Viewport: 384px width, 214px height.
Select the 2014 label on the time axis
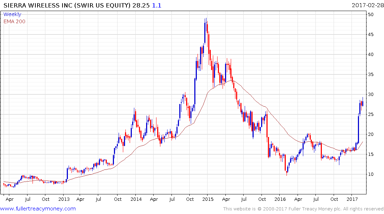[x=136, y=199]
